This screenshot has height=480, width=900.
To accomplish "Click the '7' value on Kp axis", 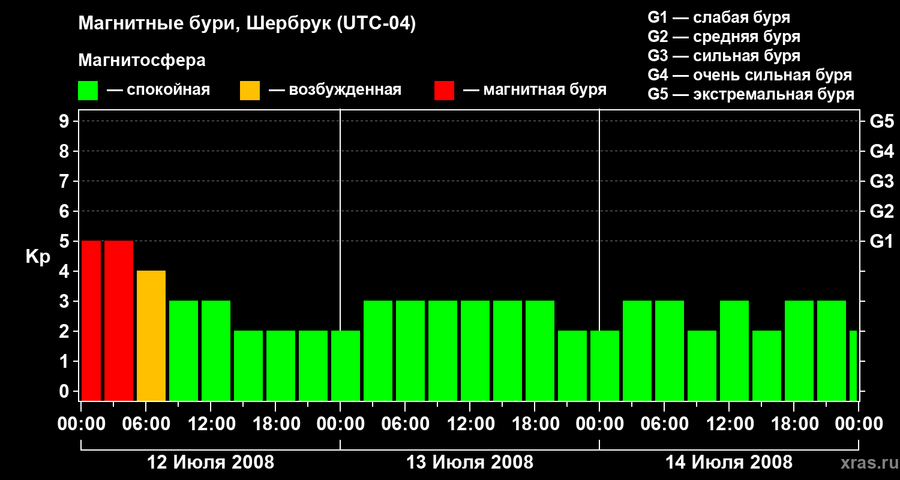I will pyautogui.click(x=65, y=181).
